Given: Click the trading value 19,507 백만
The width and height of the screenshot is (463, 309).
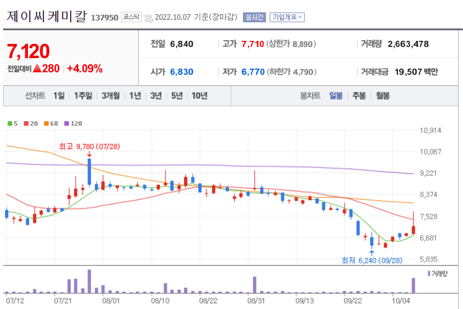Looking at the screenshot, I should click(x=417, y=72).
